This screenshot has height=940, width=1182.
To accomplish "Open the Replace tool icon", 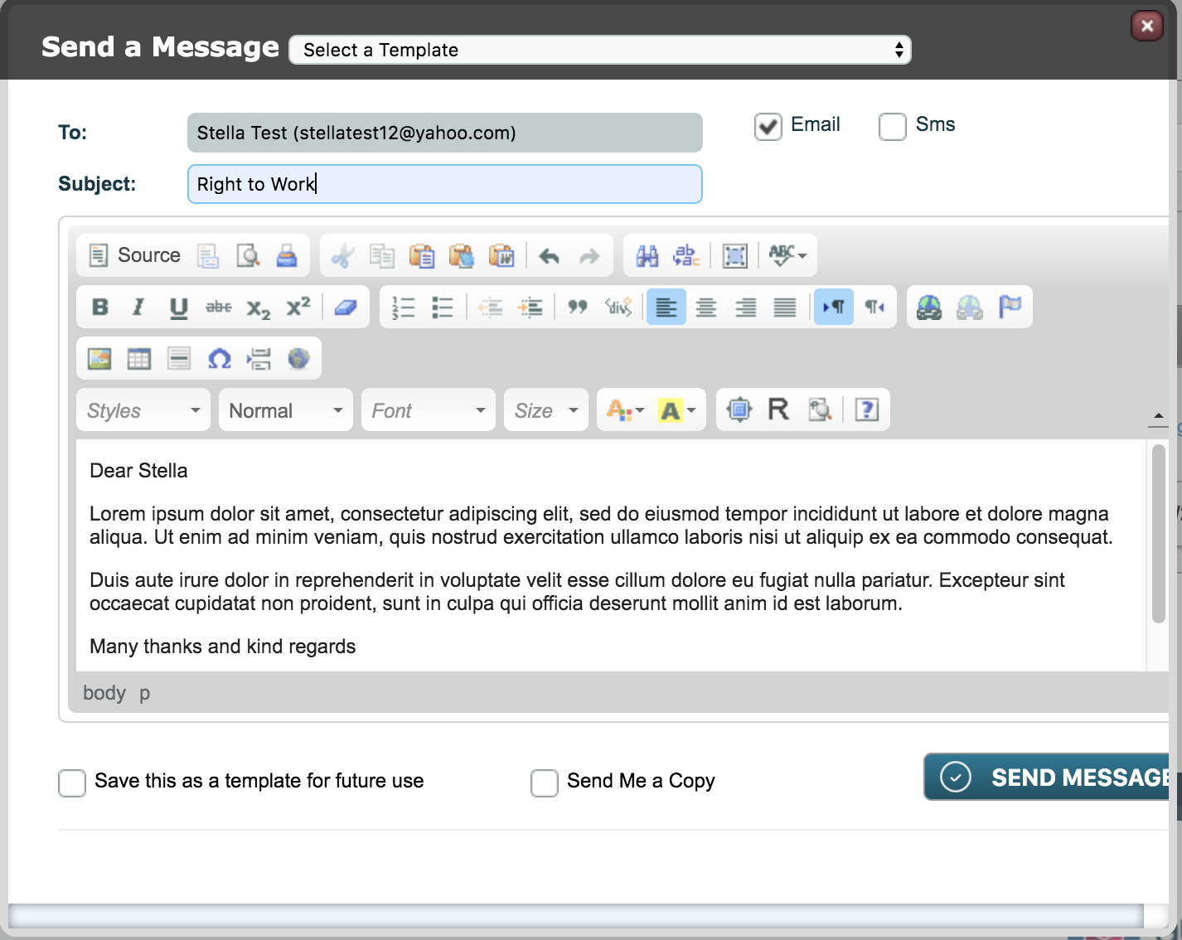I will click(x=686, y=255).
